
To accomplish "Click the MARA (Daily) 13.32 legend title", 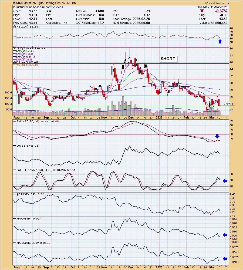I will tap(31, 48).
